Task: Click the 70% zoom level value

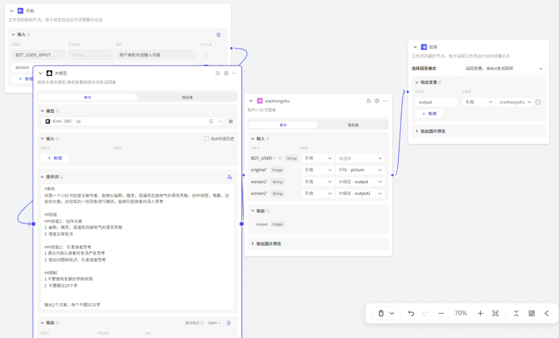Action: point(461,313)
